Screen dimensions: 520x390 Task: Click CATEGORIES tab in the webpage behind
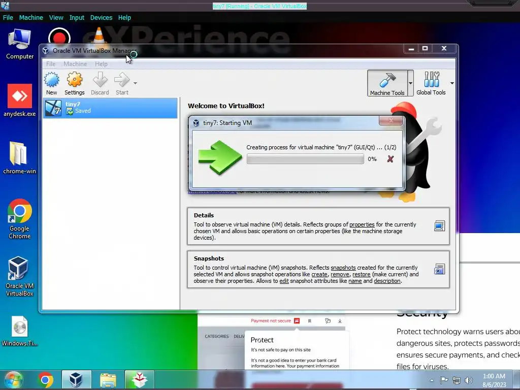click(217, 336)
